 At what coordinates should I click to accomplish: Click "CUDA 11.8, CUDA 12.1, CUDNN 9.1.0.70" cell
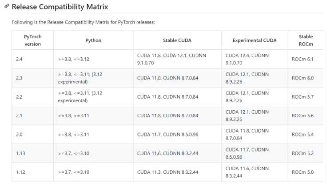click(177, 59)
